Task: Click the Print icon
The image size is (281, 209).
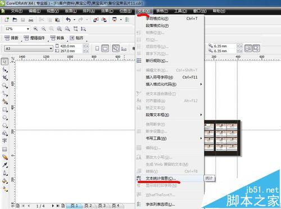Action: click(31, 20)
